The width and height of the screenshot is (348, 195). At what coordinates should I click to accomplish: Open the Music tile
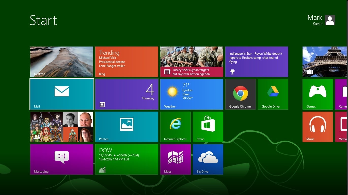[318, 127]
